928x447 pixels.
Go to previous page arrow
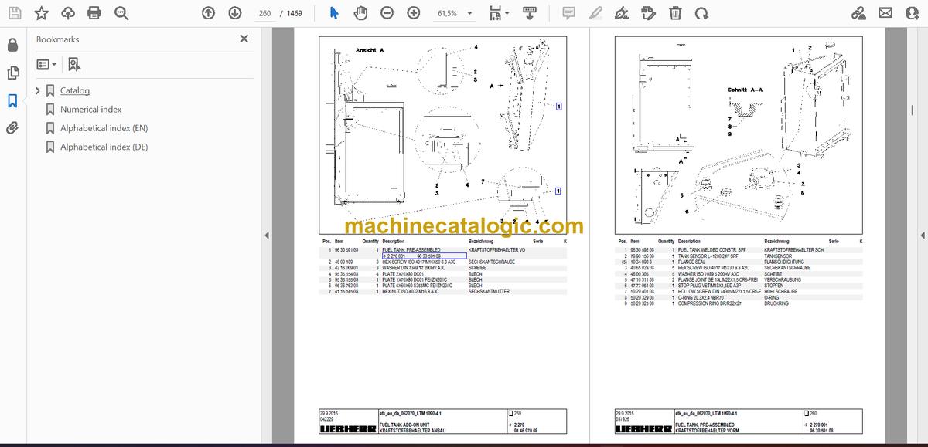click(x=208, y=13)
